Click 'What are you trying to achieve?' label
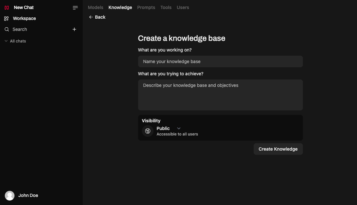This screenshot has height=205, width=357. tap(171, 74)
